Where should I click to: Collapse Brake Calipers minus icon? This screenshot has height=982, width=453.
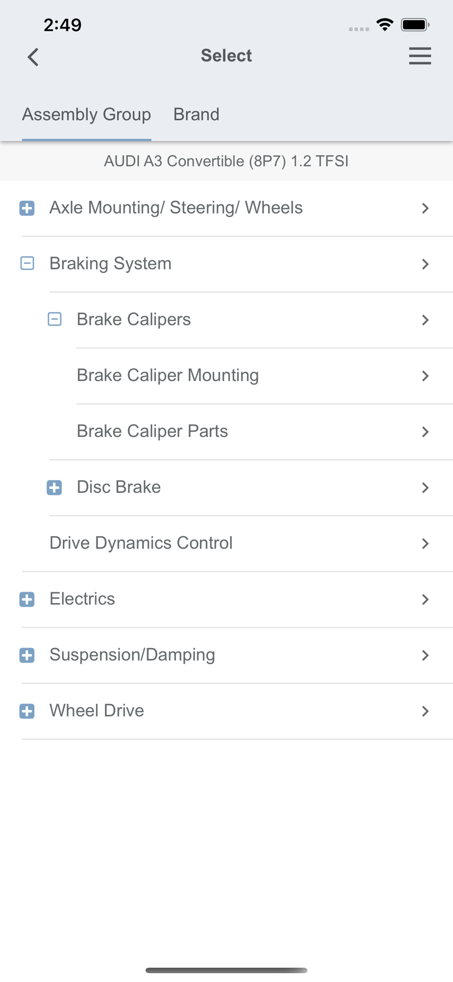coord(54,320)
